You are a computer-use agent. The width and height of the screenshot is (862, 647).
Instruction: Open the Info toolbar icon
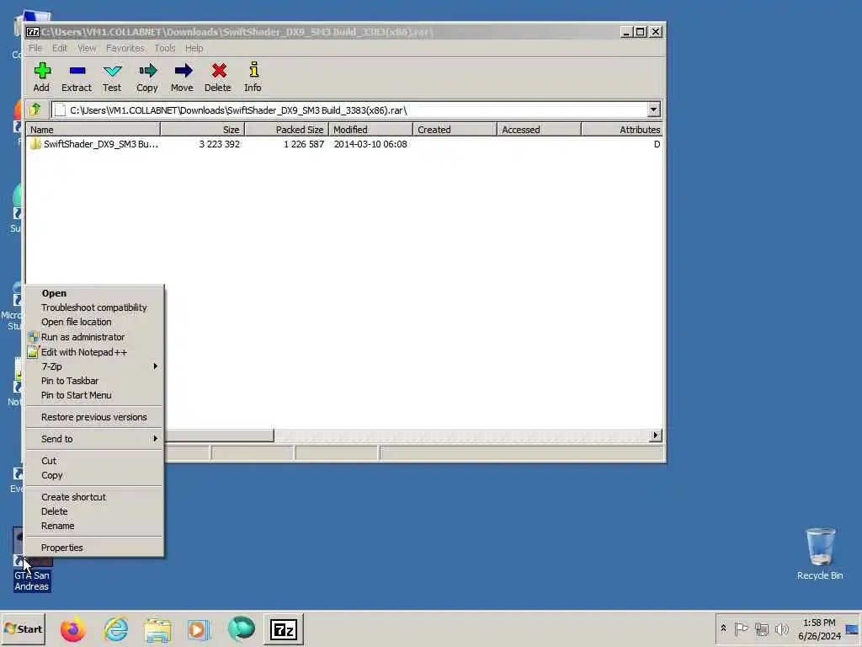253,77
